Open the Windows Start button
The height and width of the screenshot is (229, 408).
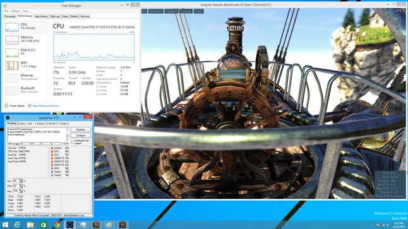coord(5,225)
